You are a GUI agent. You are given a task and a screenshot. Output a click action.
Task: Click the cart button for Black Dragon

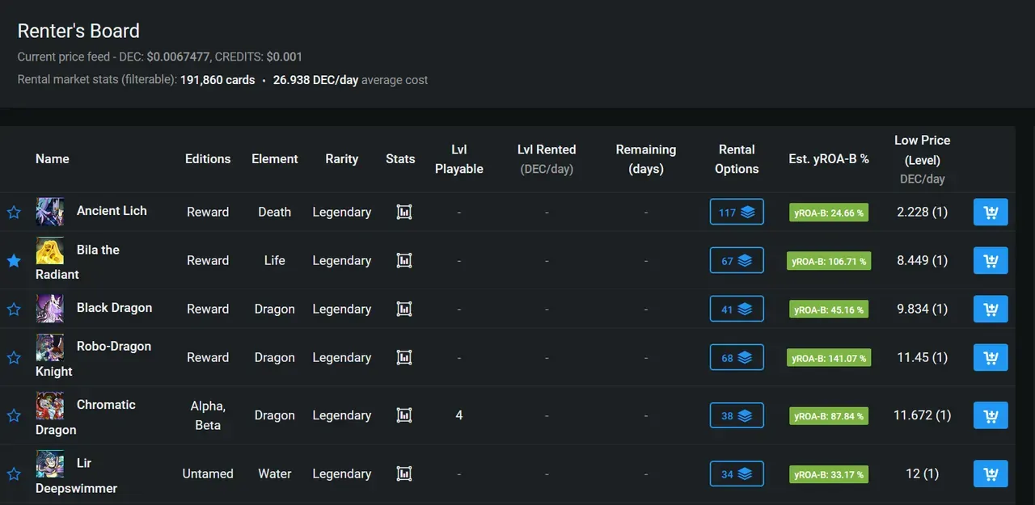tap(991, 309)
